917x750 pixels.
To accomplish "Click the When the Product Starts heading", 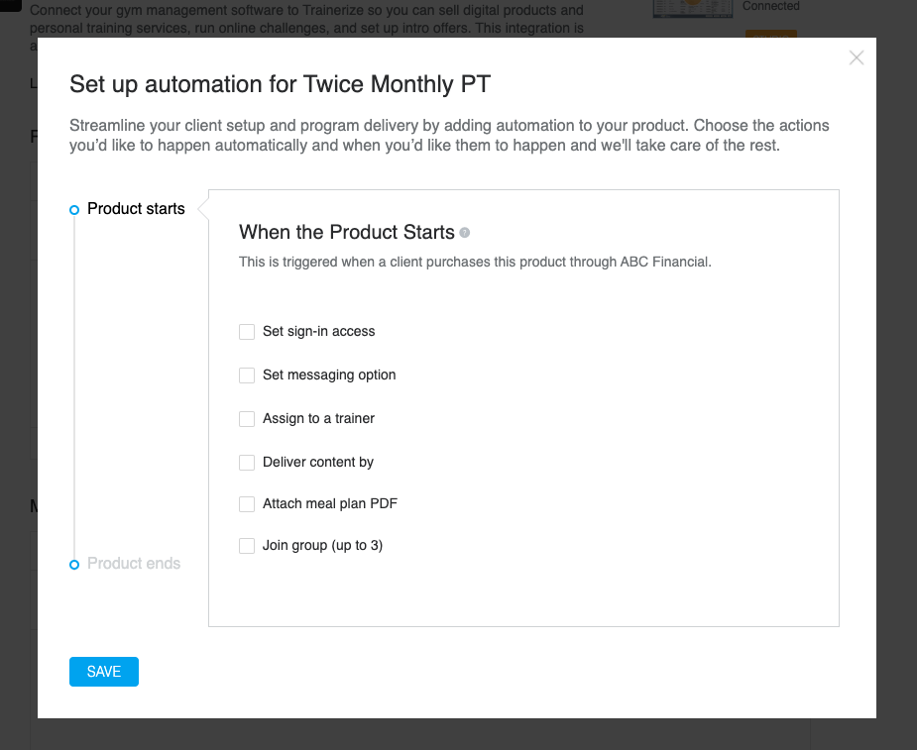I will (x=346, y=232).
